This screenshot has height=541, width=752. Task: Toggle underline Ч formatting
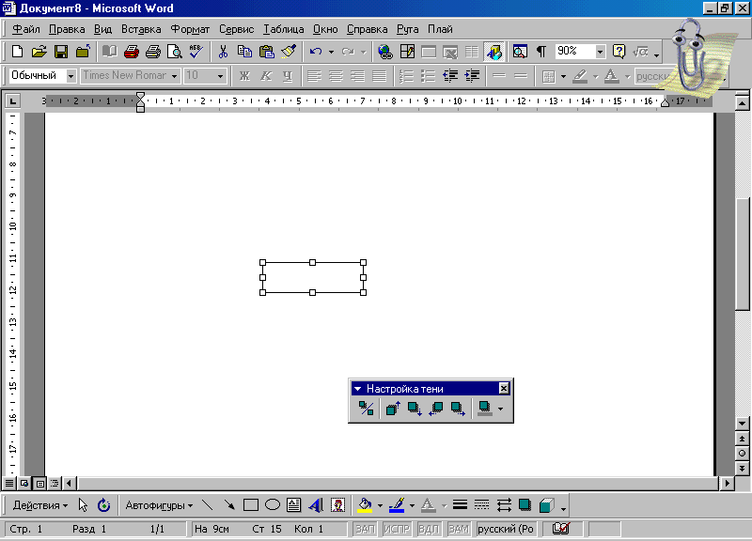[288, 76]
